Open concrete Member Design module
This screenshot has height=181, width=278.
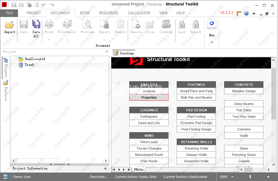(244, 91)
